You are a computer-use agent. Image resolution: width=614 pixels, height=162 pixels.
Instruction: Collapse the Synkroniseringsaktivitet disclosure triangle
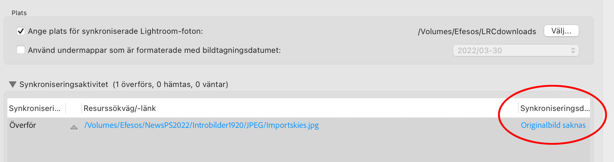13,85
